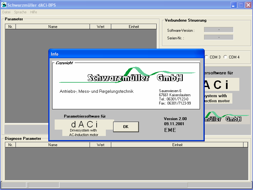Screen dimensions: 253x190
Task: Close the Schwarzmüller dACi-BPS window
Action: (248, 5)
